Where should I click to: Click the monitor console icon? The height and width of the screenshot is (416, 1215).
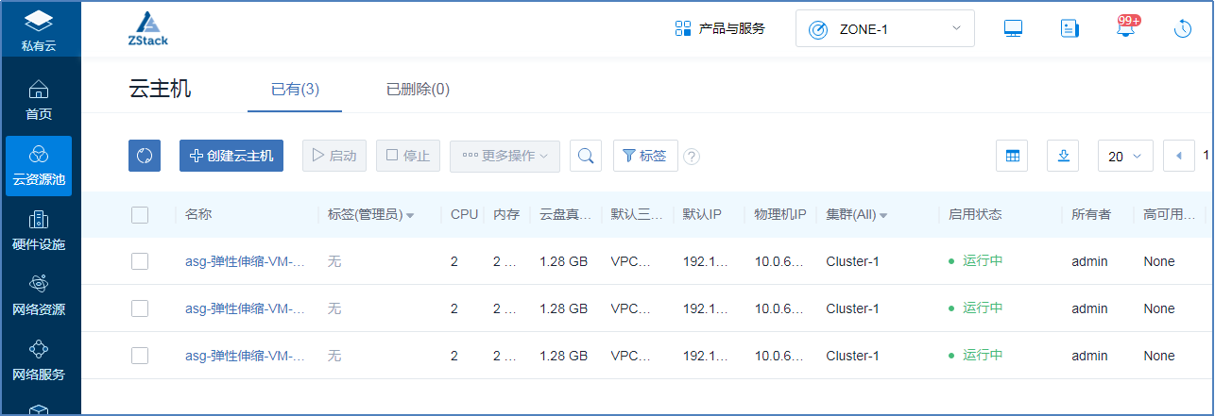click(1013, 28)
